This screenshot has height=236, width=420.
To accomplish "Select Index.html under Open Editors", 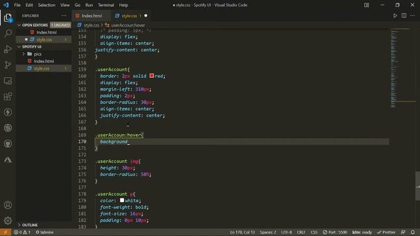I will (47, 32).
